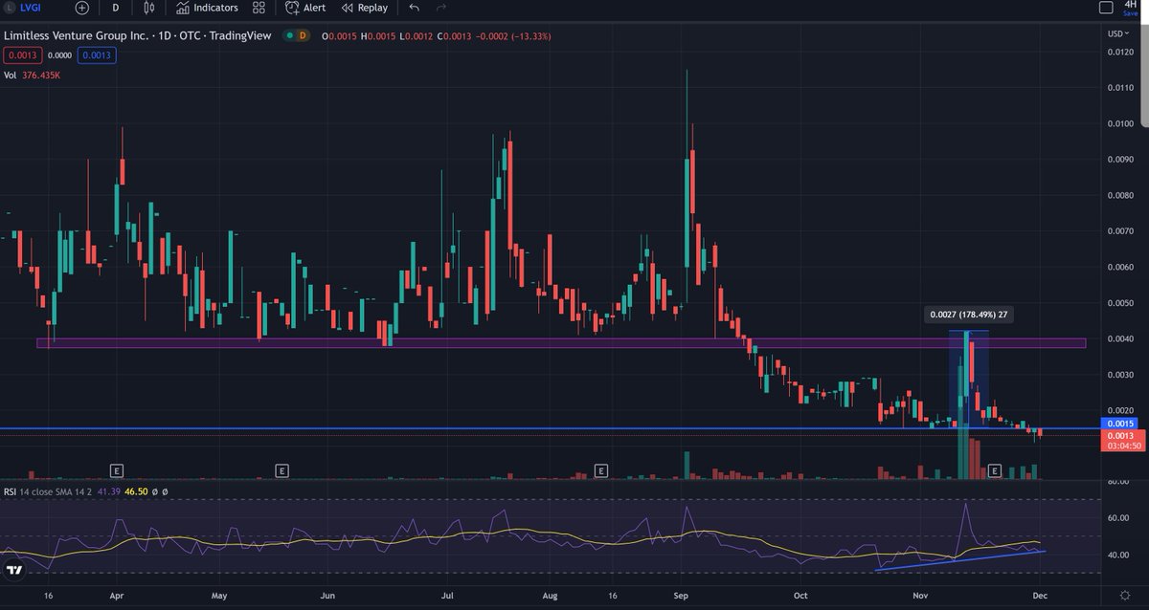Click the red 0.0013 sell price box
1149x610 pixels.
coord(21,55)
